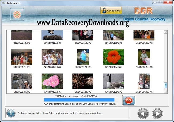Click the file name GNDR00121.JPG

pyautogui.click(x=22, y=67)
